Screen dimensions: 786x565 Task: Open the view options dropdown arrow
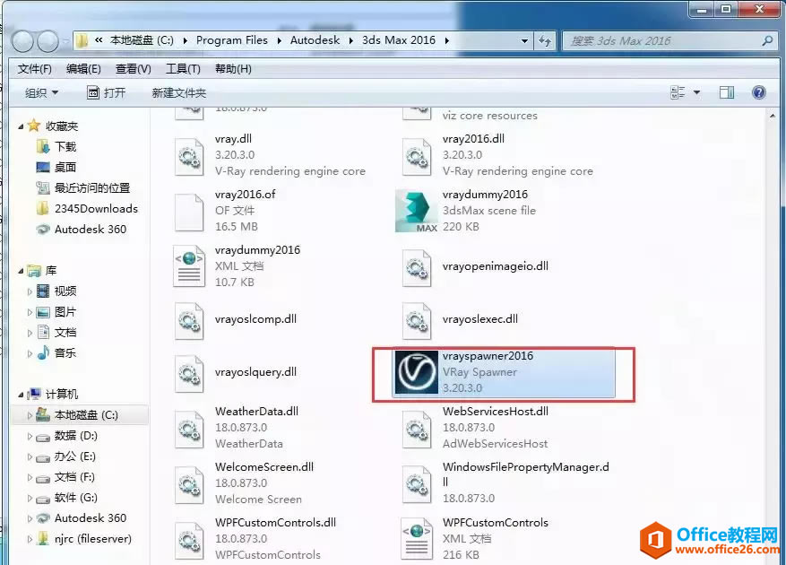click(696, 92)
